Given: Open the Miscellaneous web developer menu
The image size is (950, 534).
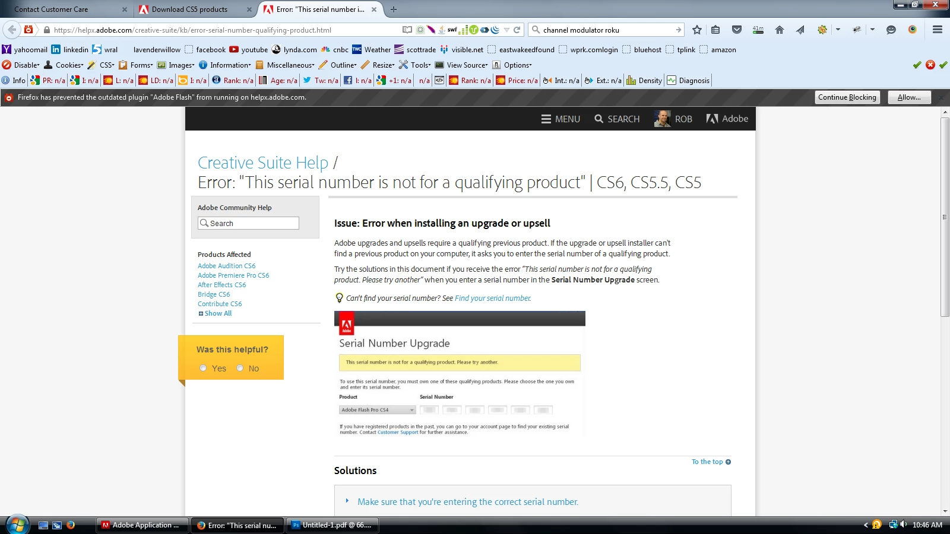Looking at the screenshot, I should (x=285, y=65).
